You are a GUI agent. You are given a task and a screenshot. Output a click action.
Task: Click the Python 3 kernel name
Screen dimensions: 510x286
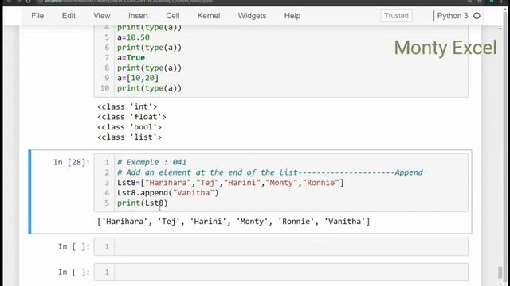[x=453, y=16]
